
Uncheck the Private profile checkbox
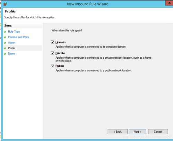click(x=52, y=53)
